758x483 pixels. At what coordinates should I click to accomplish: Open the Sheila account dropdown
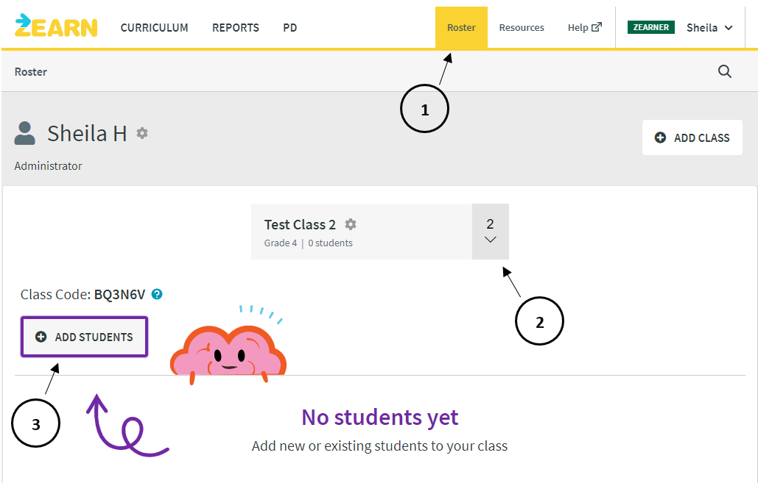709,27
